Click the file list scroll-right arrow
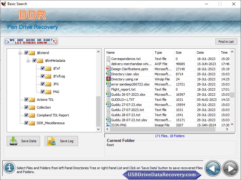This screenshot has width=241, height=180. (x=227, y=129)
